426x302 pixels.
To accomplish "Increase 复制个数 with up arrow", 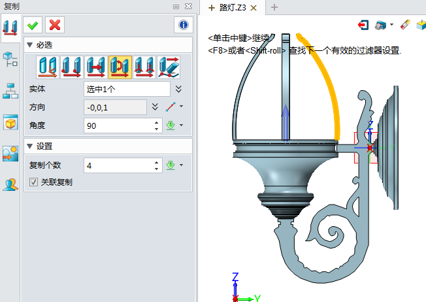I will [x=157, y=162].
